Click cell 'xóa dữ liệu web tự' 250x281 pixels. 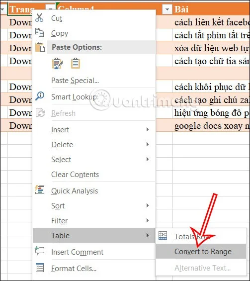211,48
